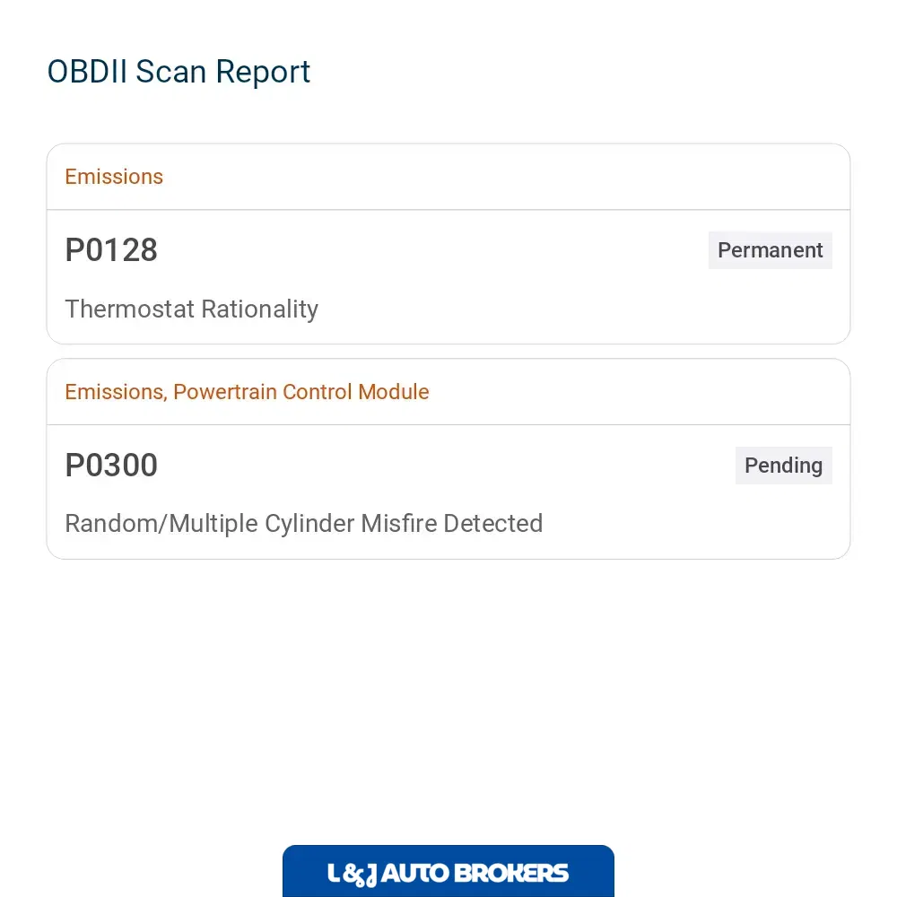The image size is (897, 897).
Task: Select the Emissions category header
Action: (114, 177)
